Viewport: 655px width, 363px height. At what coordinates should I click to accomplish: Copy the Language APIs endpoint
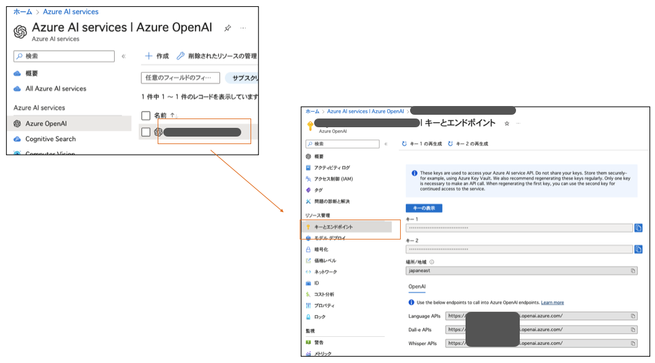633,316
